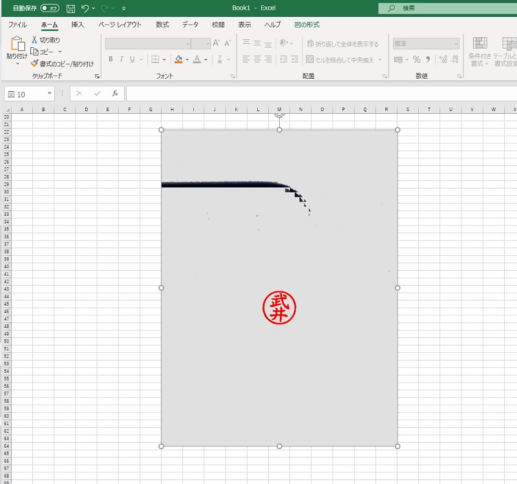Open the Copy (コピー) dropdown arrow
517x484 pixels.
[60, 52]
